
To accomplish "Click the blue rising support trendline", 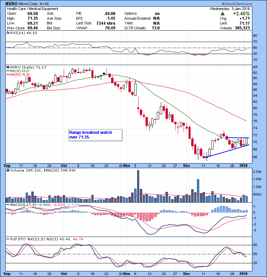I will coord(226,152).
